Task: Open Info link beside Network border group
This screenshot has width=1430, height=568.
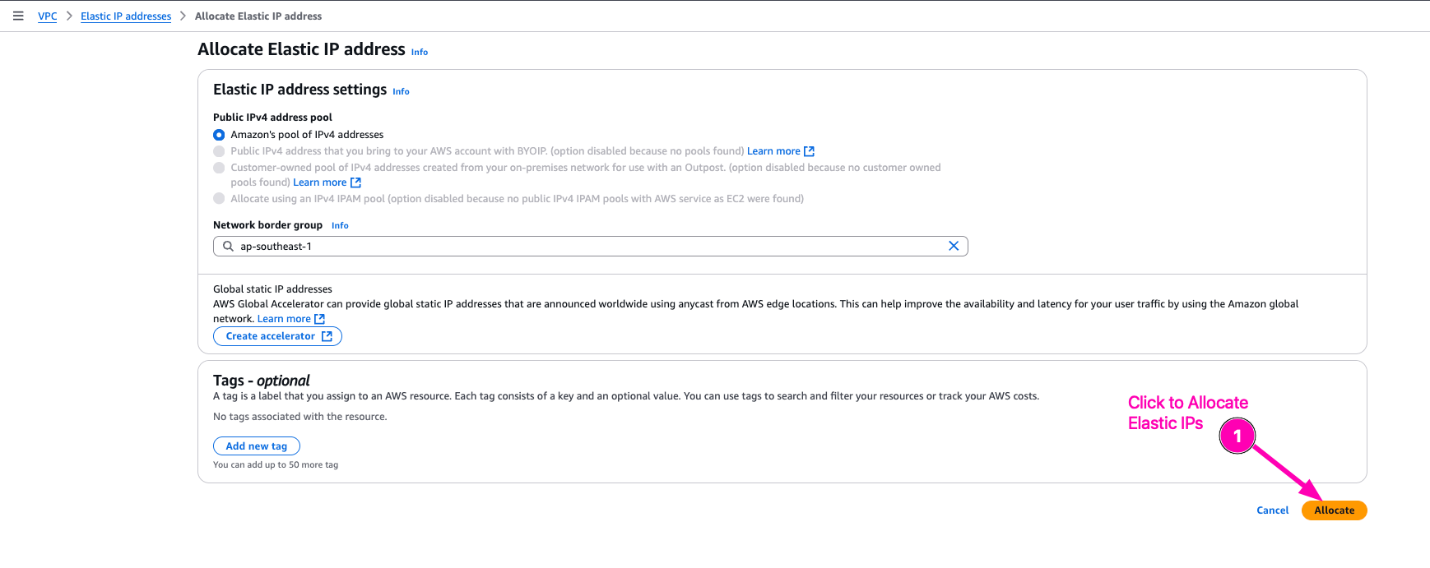Action: pos(340,225)
